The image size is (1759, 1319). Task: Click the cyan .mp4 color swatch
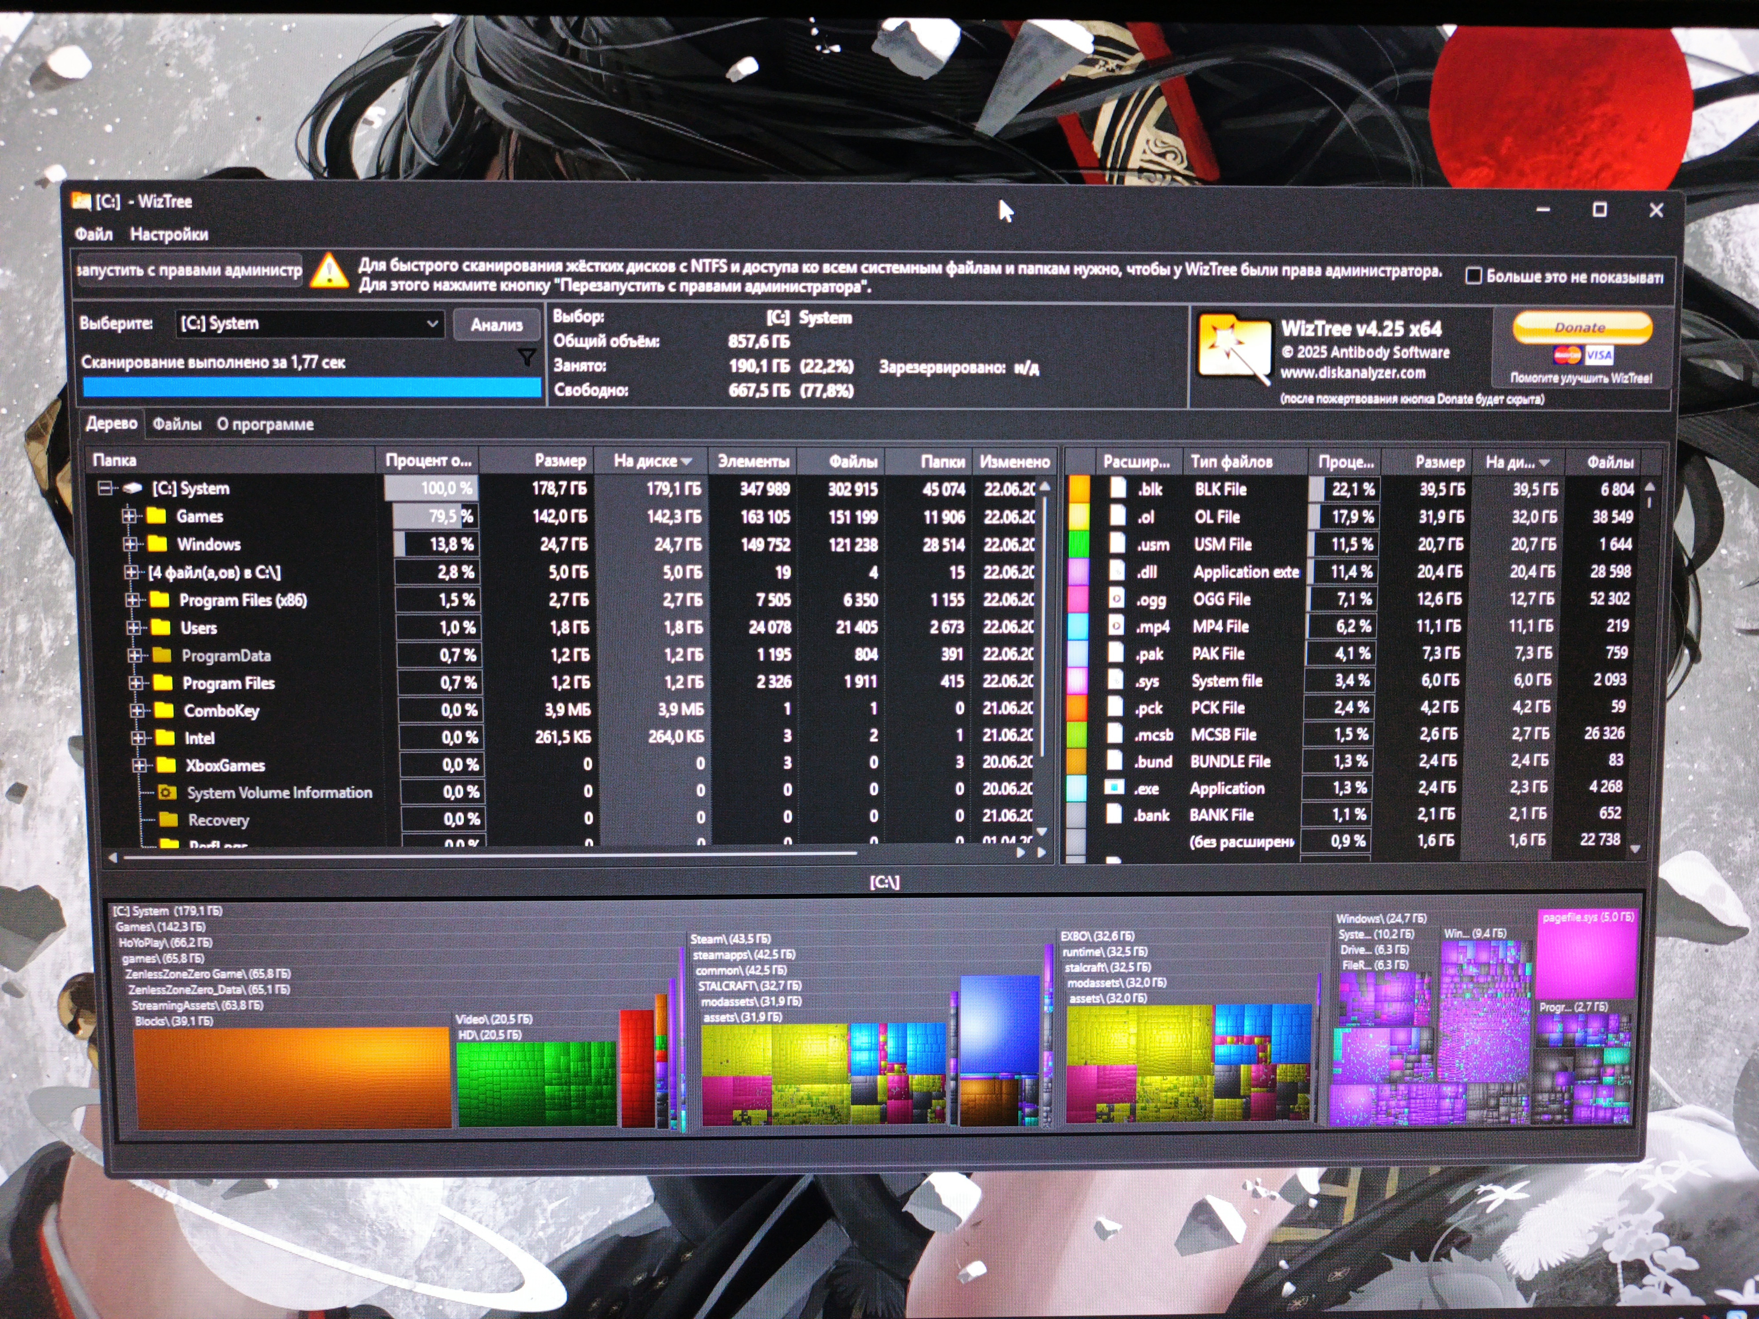(x=1077, y=626)
